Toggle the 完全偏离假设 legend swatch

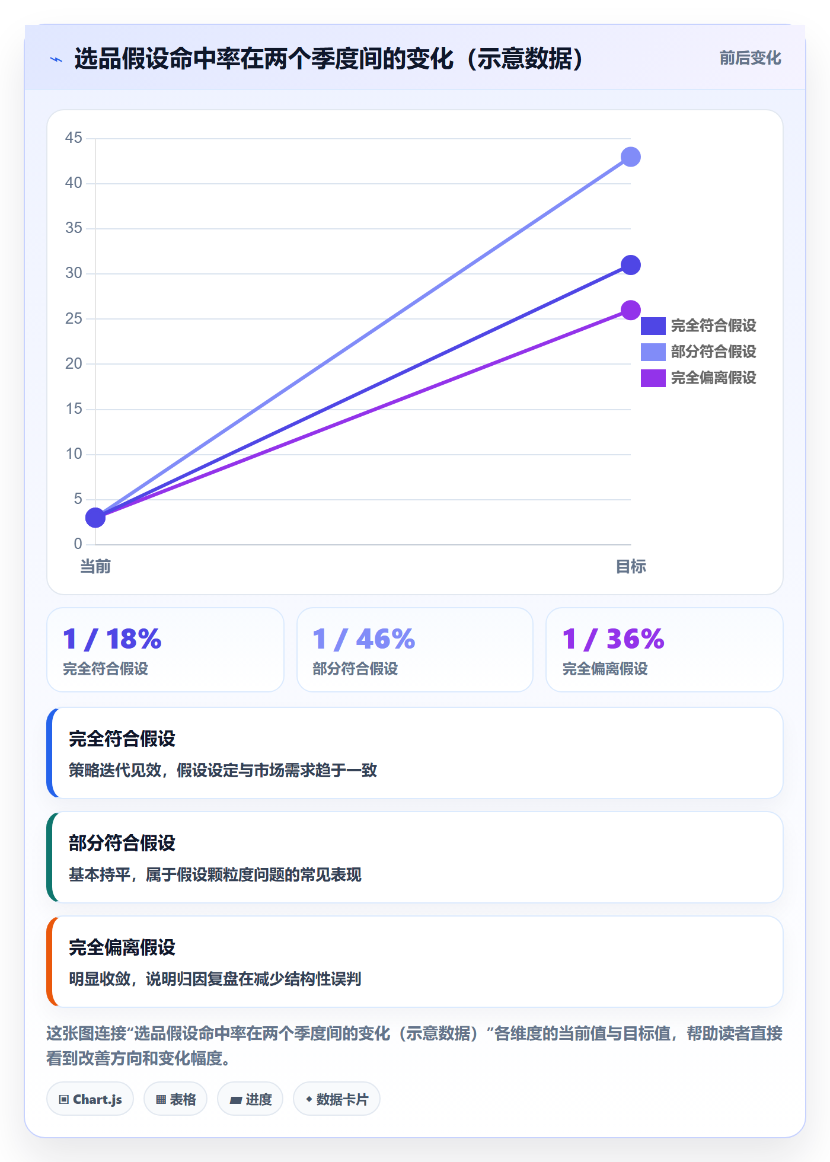[653, 378]
